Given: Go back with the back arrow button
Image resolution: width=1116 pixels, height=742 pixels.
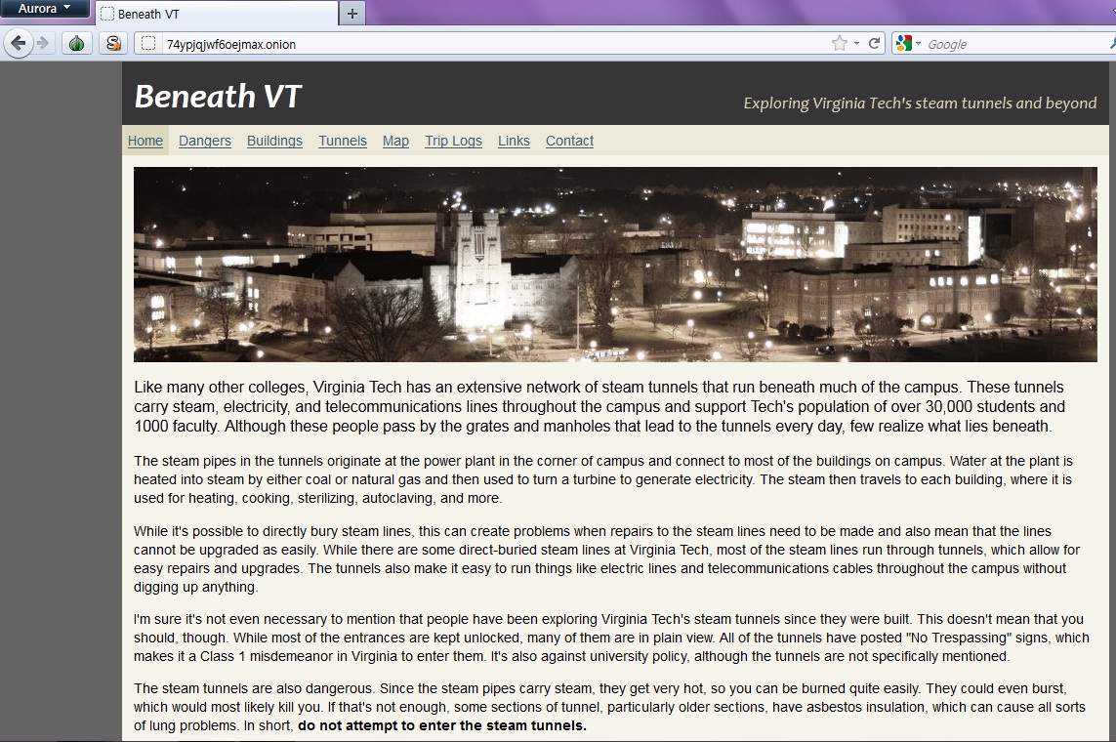Looking at the screenshot, I should [x=18, y=44].
